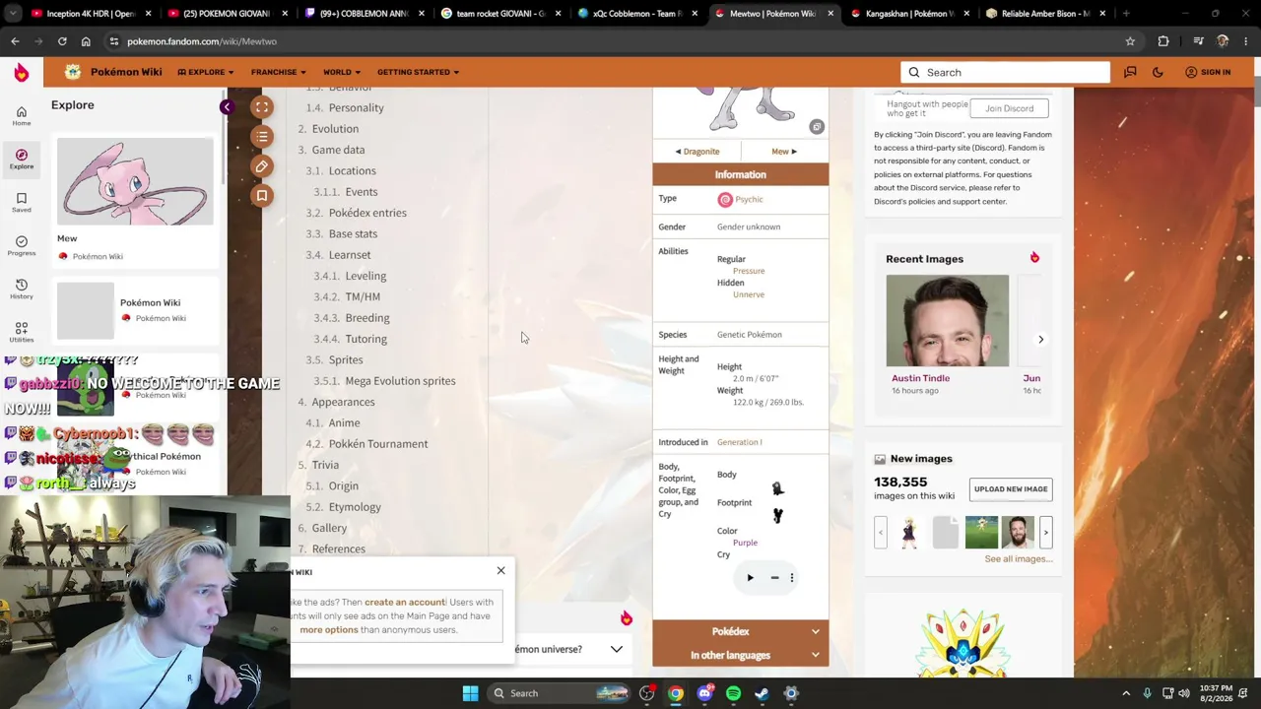The height and width of the screenshot is (709, 1261).
Task: Play the Mewtwo cry audio
Action: 750,578
